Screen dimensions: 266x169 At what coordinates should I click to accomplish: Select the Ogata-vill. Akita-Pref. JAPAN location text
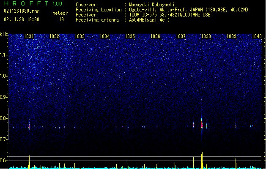189,10
